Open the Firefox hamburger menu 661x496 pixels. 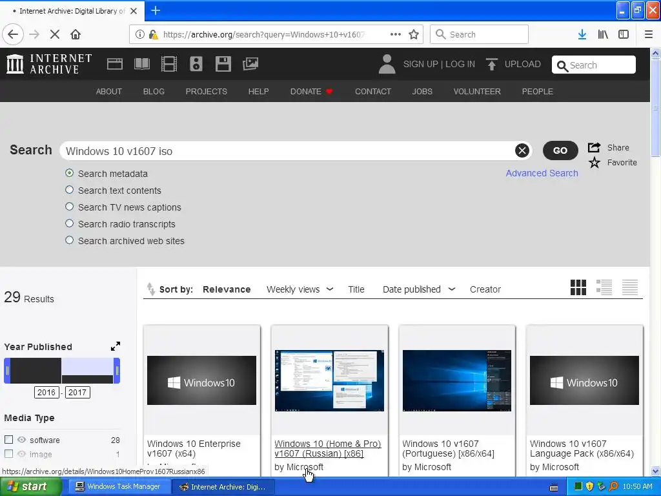coord(649,34)
